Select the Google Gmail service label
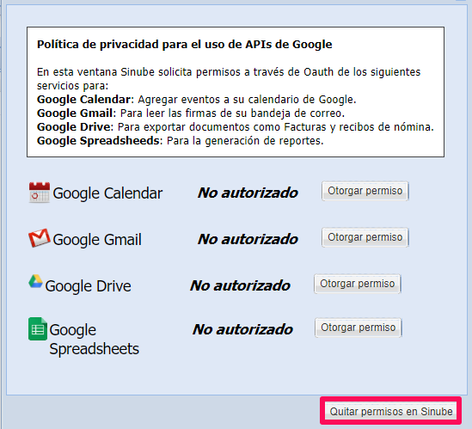Image resolution: width=472 pixels, height=429 pixels. (x=97, y=240)
